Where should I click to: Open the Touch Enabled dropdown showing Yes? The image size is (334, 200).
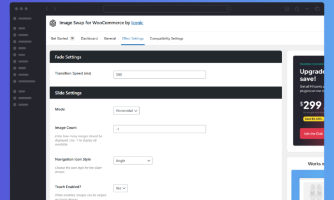(x=120, y=188)
